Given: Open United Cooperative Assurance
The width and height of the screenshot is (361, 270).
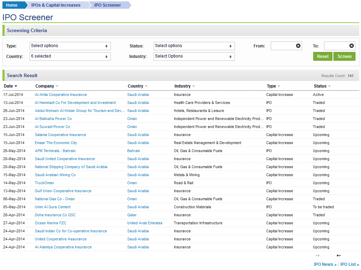Looking at the screenshot, I should coord(61,239).
